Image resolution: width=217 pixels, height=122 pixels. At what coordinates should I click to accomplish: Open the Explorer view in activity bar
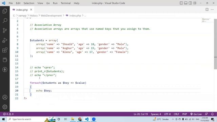pos(5,11)
